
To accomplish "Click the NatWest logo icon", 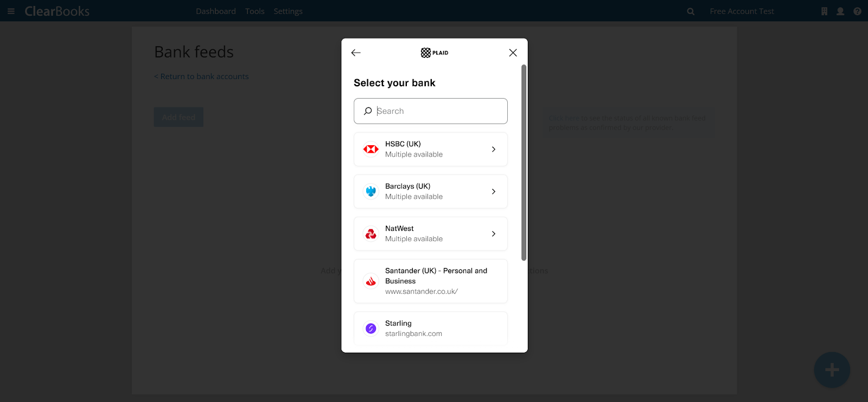I will [371, 234].
